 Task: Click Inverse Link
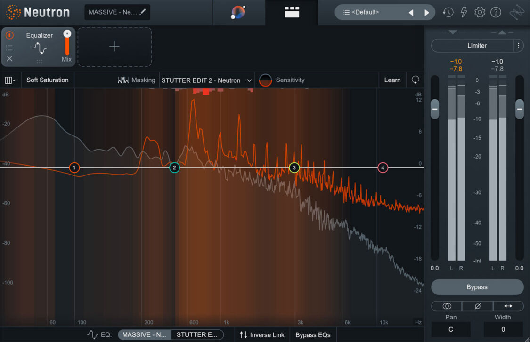pyautogui.click(x=262, y=334)
